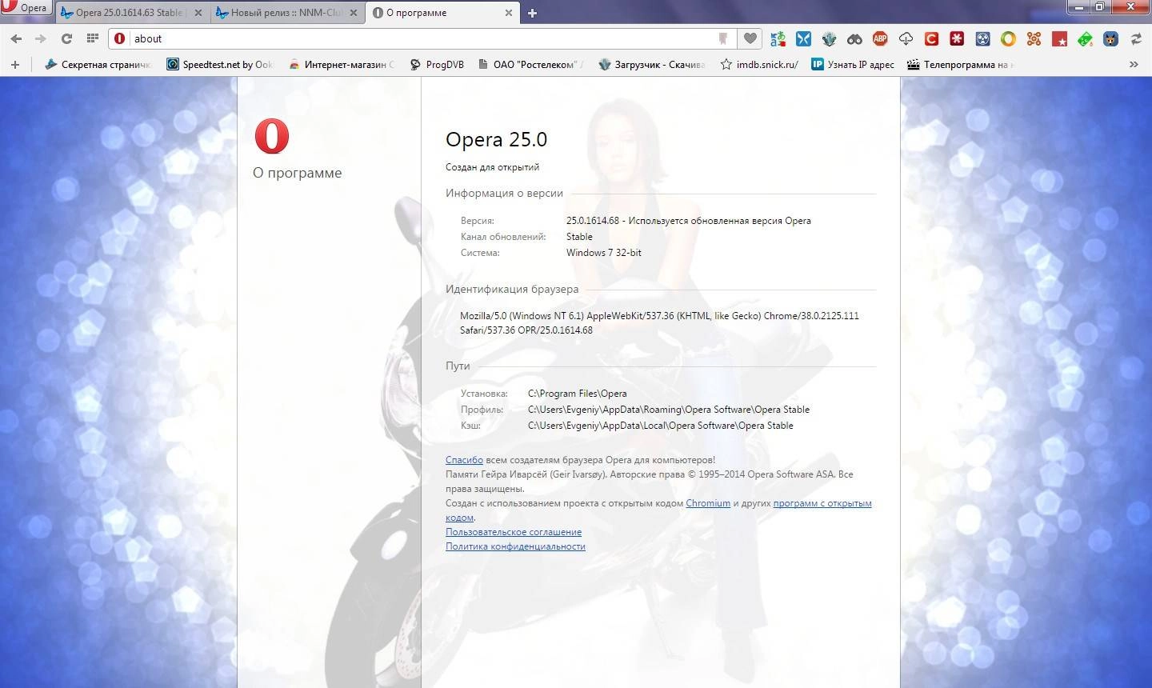Click the bookmark ribbon icon in address bar
The width and height of the screenshot is (1152, 688).
(x=722, y=38)
